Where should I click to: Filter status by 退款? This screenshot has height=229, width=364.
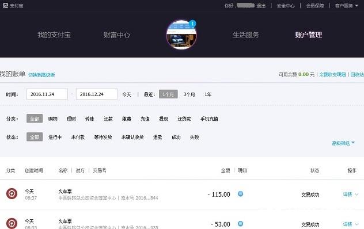coord(158,138)
